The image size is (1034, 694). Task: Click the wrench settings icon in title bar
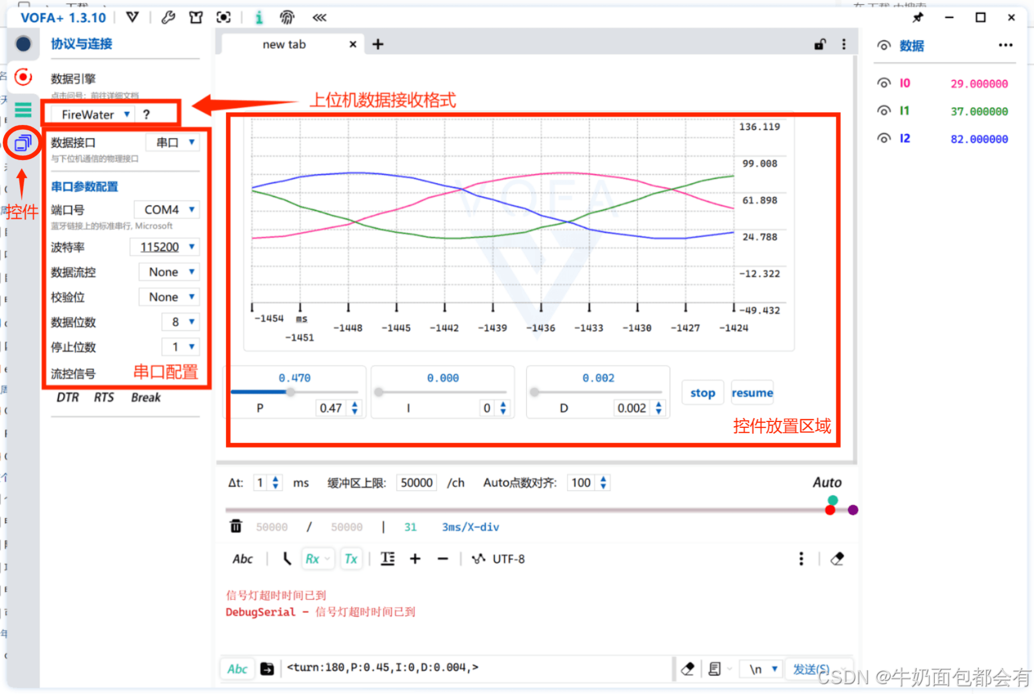[x=168, y=18]
